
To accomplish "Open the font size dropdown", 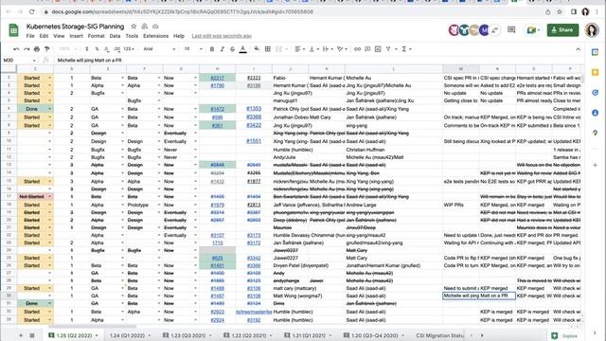I will tap(193, 49).
